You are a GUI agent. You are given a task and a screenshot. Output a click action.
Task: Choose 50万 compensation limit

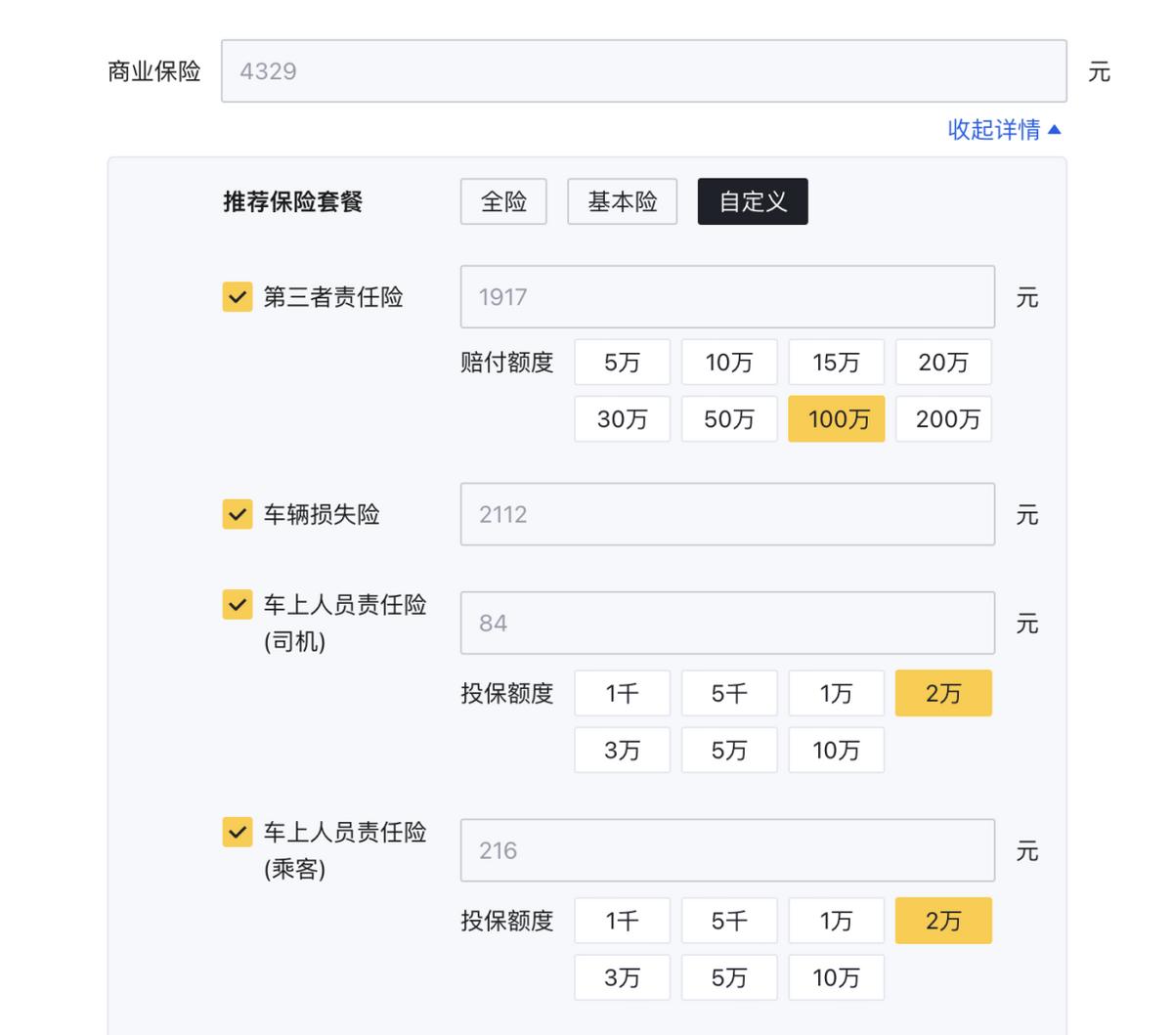click(729, 418)
